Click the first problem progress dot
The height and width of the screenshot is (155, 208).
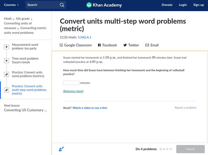[161, 149]
